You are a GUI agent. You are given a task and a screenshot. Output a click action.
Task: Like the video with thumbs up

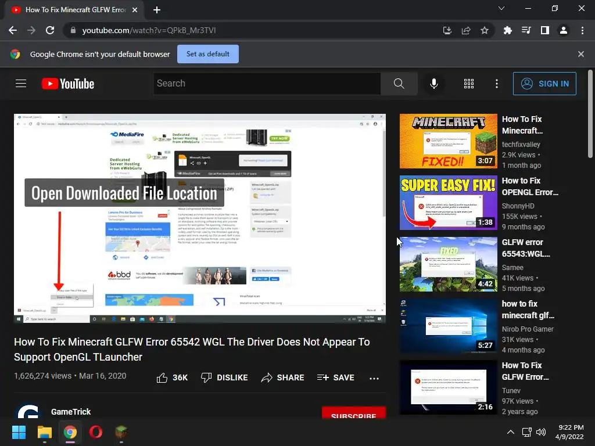[172, 377]
